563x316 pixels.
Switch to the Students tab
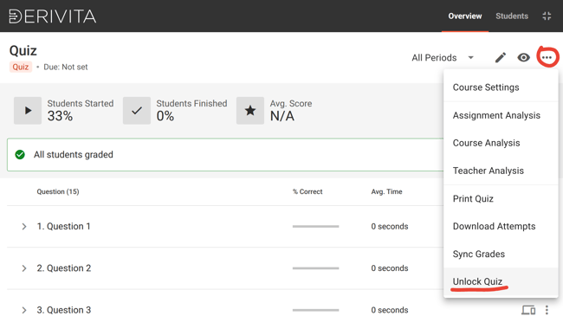click(x=512, y=16)
